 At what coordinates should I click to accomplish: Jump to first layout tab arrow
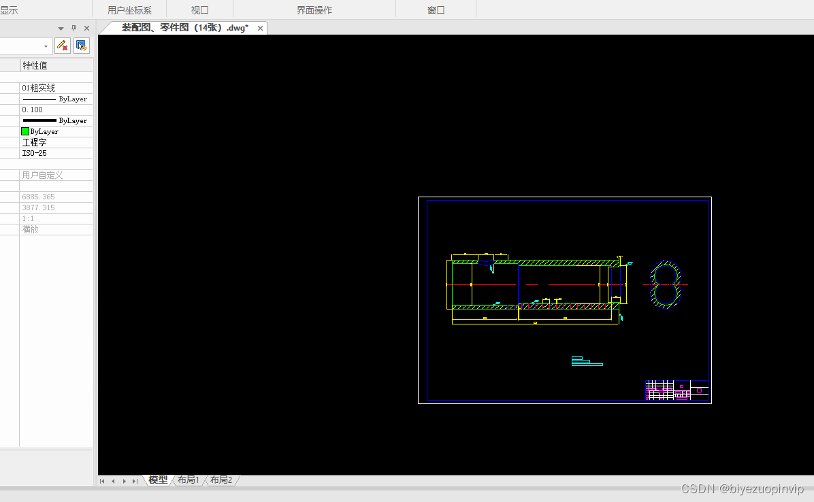(102, 482)
